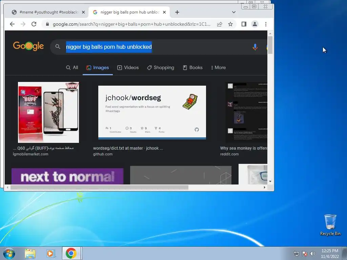Switch to the #meme #youthought tab
This screenshot has width=347, height=260.
point(48,12)
